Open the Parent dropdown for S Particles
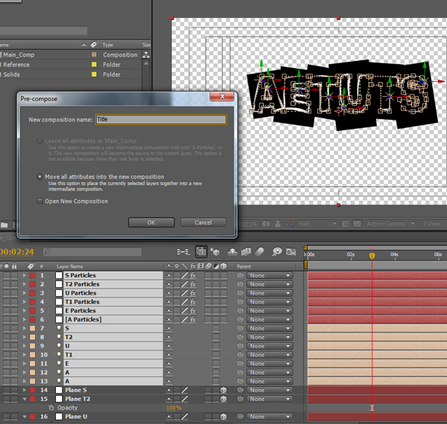 click(x=270, y=275)
